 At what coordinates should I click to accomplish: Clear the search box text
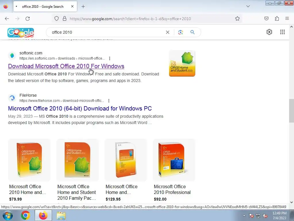pos(168,32)
